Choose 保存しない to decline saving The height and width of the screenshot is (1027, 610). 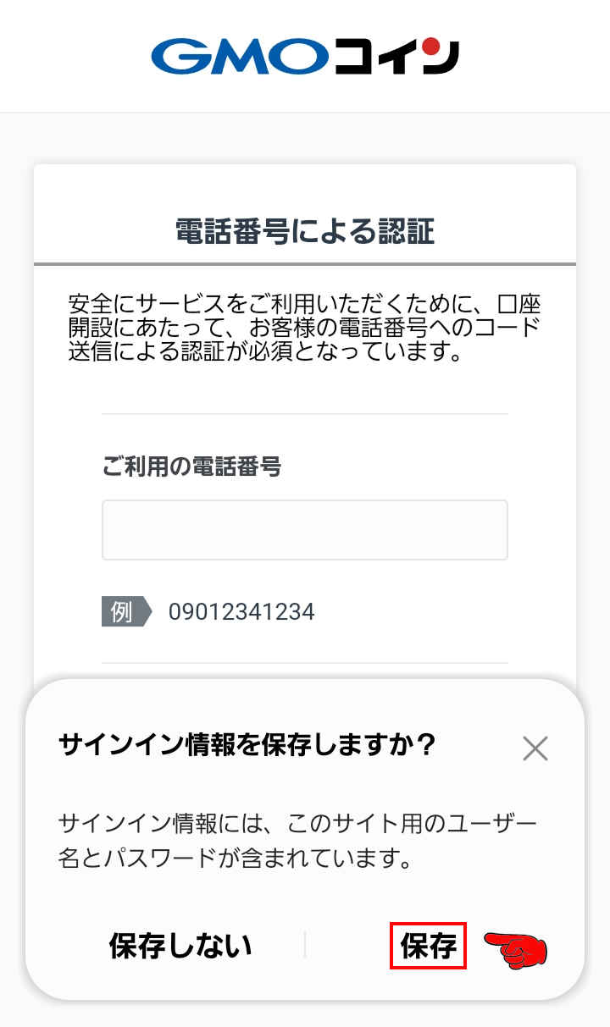(178, 946)
